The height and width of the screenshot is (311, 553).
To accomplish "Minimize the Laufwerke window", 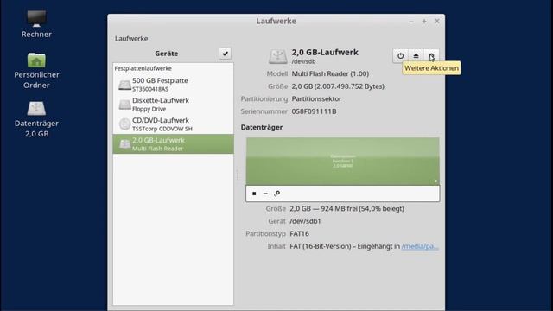I will point(411,22).
